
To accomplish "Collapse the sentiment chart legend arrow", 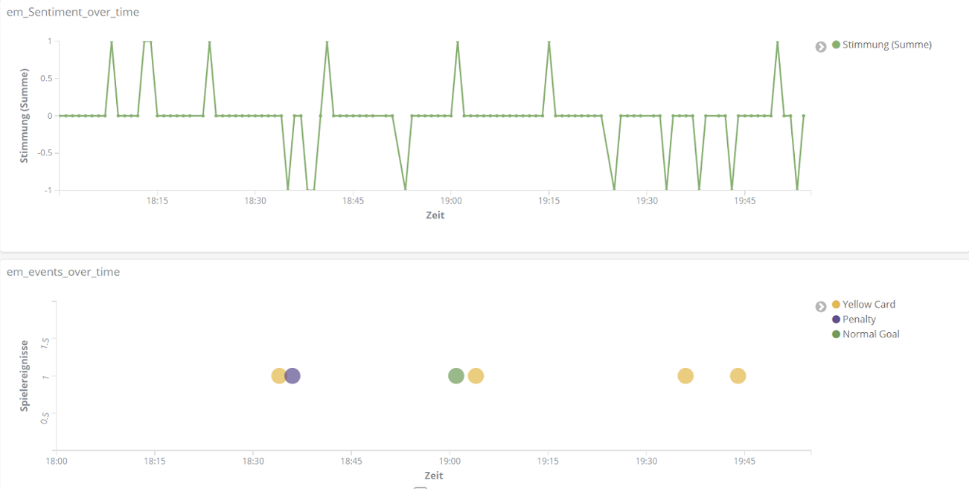I will tap(821, 46).
